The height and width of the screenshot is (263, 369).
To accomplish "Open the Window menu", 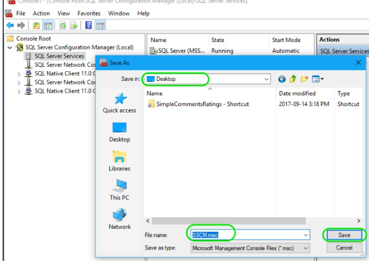I will [x=119, y=13].
